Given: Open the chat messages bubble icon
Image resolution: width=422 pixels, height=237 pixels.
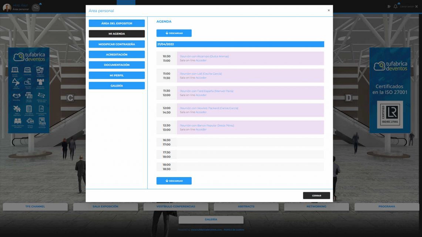Looking at the screenshot, I should (x=36, y=7).
